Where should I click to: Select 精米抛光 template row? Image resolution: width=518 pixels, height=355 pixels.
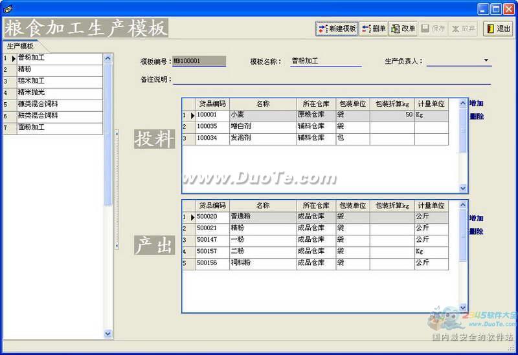click(60, 92)
